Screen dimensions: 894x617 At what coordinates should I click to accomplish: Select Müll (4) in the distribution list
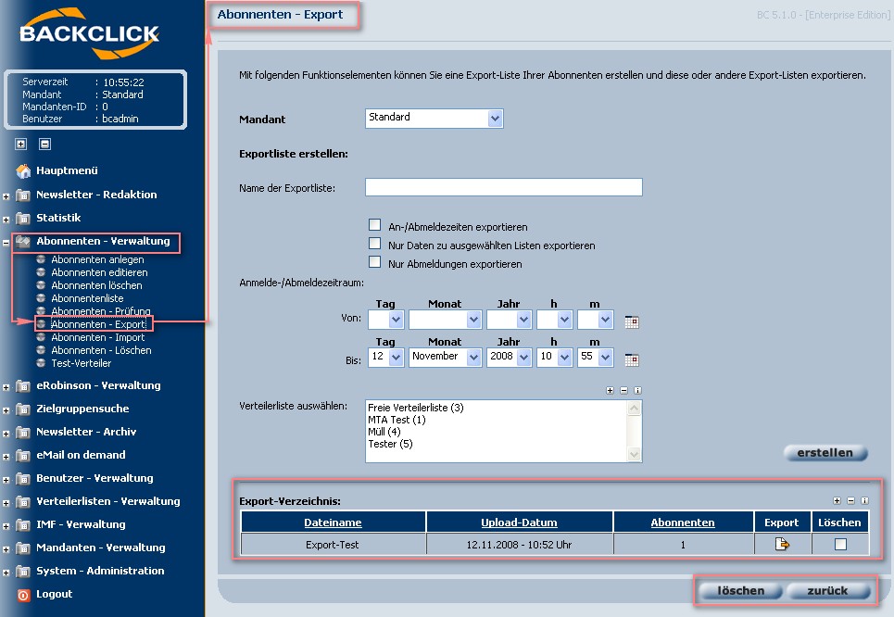384,432
